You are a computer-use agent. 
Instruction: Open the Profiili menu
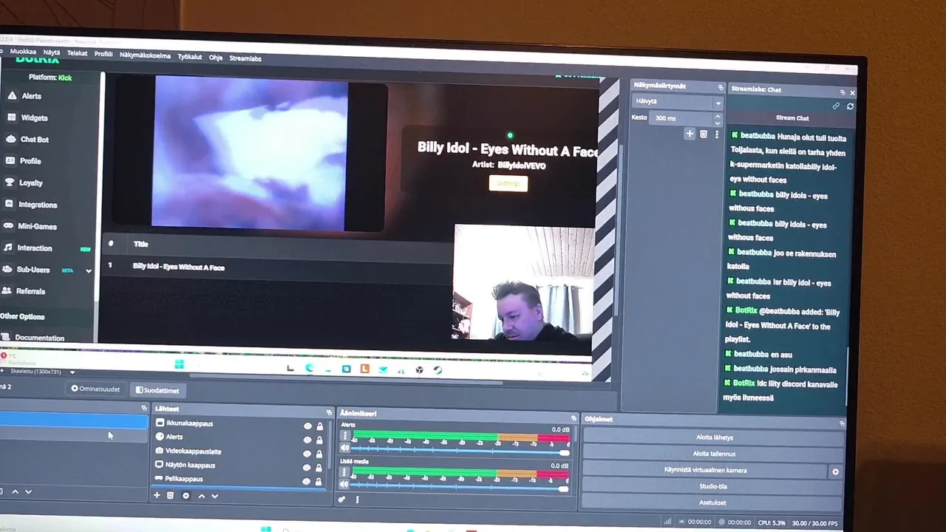coord(103,54)
